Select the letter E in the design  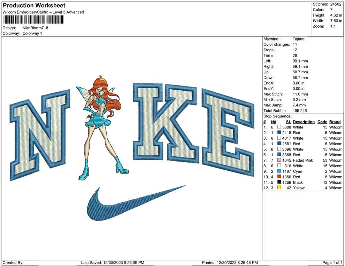(228, 133)
